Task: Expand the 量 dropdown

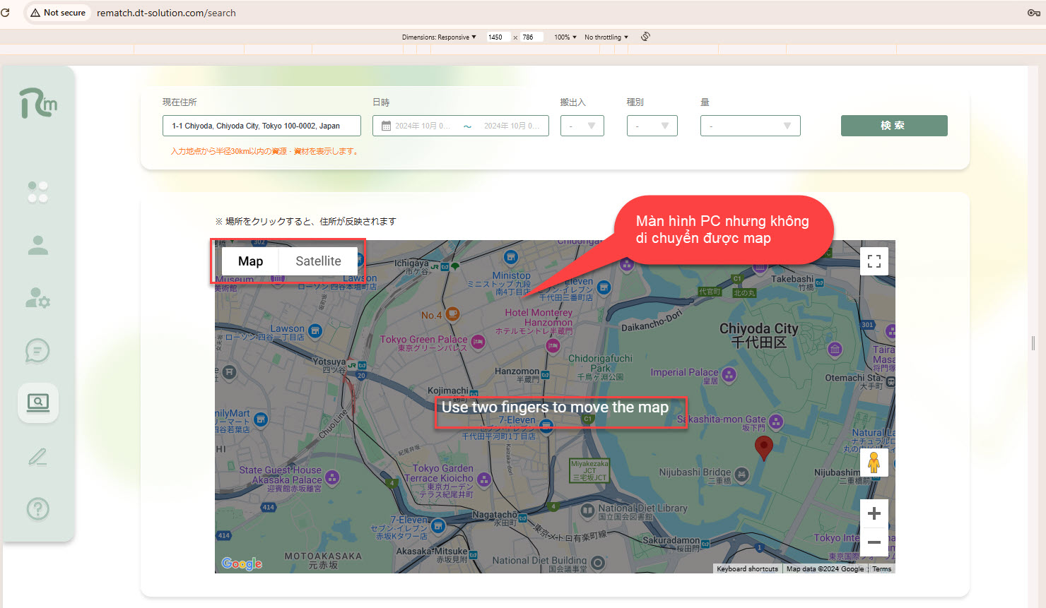Action: pyautogui.click(x=750, y=126)
